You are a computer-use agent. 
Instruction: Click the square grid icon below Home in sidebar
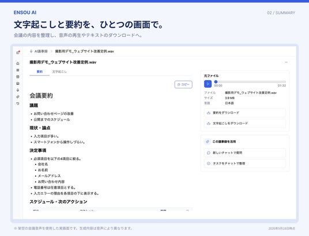click(x=18, y=70)
